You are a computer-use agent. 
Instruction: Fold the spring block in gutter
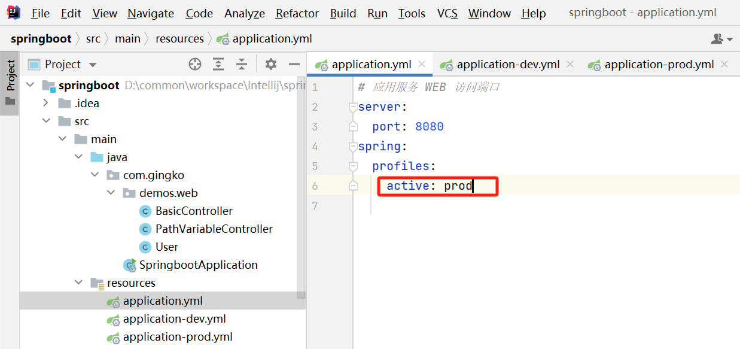tap(353, 147)
